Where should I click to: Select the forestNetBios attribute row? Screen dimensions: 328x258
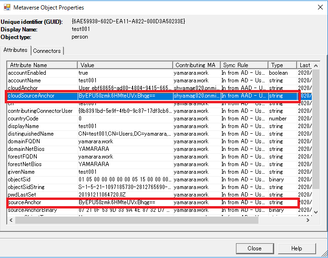(160, 164)
